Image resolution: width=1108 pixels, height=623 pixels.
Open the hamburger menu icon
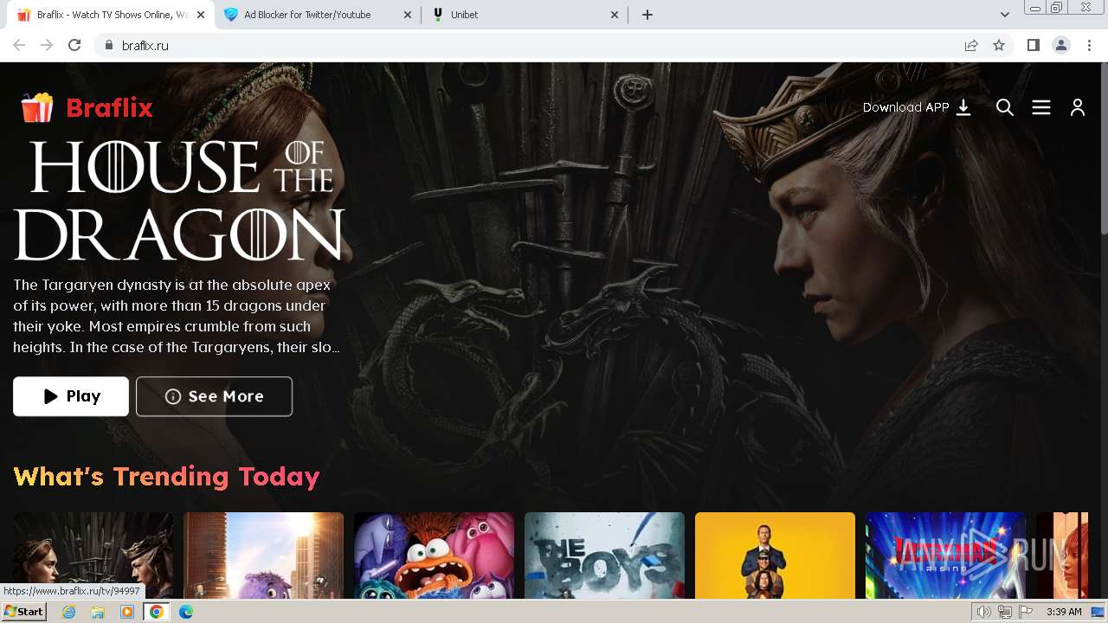click(x=1041, y=107)
